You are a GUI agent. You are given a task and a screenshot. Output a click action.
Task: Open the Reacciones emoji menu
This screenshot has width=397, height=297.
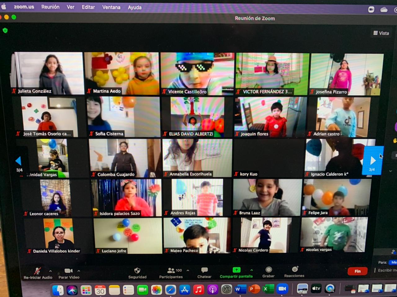[x=295, y=269]
